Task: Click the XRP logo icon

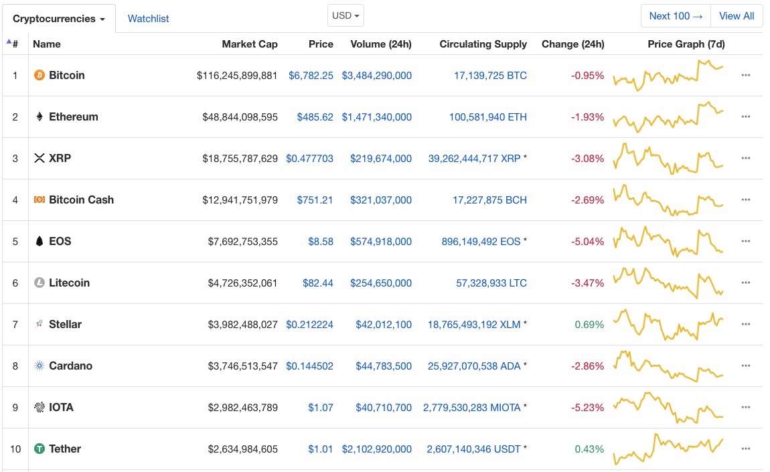Action: [x=40, y=158]
